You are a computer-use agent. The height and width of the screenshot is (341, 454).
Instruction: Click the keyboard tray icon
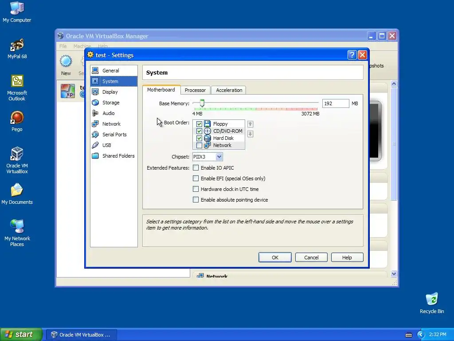click(408, 335)
